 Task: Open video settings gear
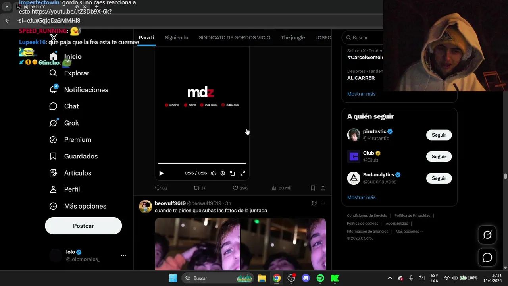pos(223,173)
